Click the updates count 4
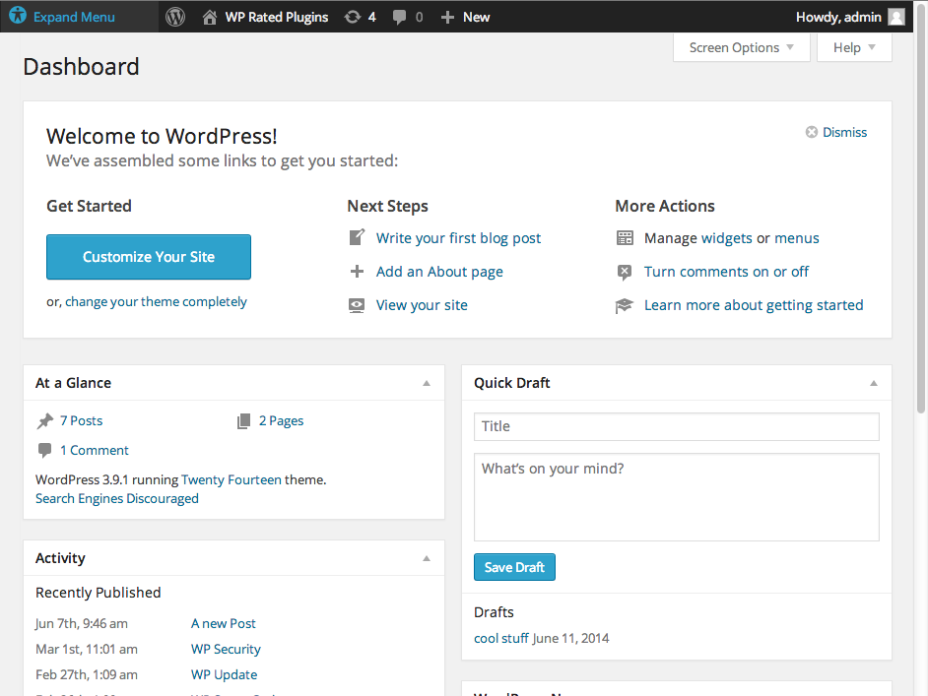 pos(371,17)
